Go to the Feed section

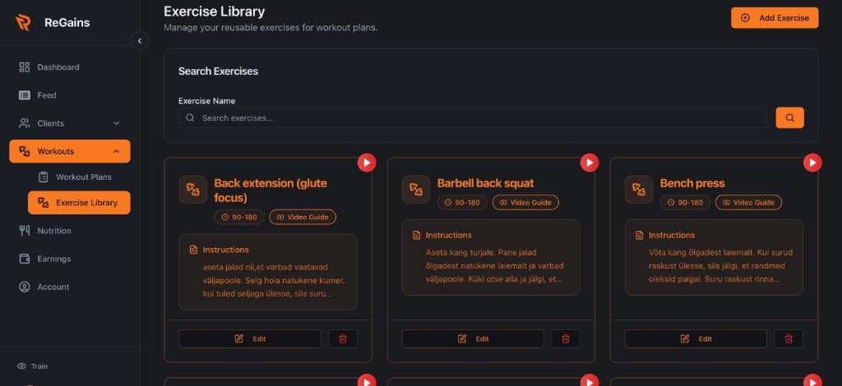coord(46,95)
